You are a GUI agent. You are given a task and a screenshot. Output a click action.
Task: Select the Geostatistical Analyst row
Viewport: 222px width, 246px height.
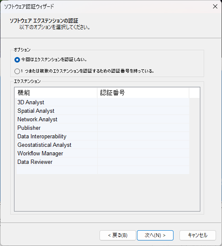[102, 145]
